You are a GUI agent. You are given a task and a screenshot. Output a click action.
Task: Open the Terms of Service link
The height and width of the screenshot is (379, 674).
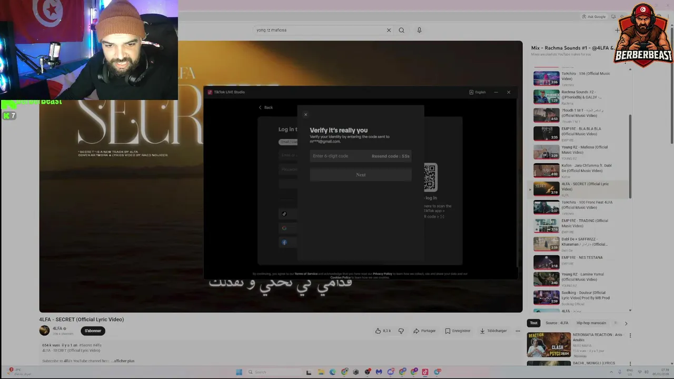click(306, 274)
